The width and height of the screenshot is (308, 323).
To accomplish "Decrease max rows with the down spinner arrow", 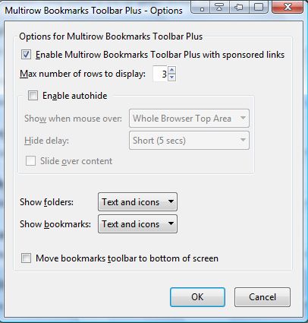I will (172, 78).
